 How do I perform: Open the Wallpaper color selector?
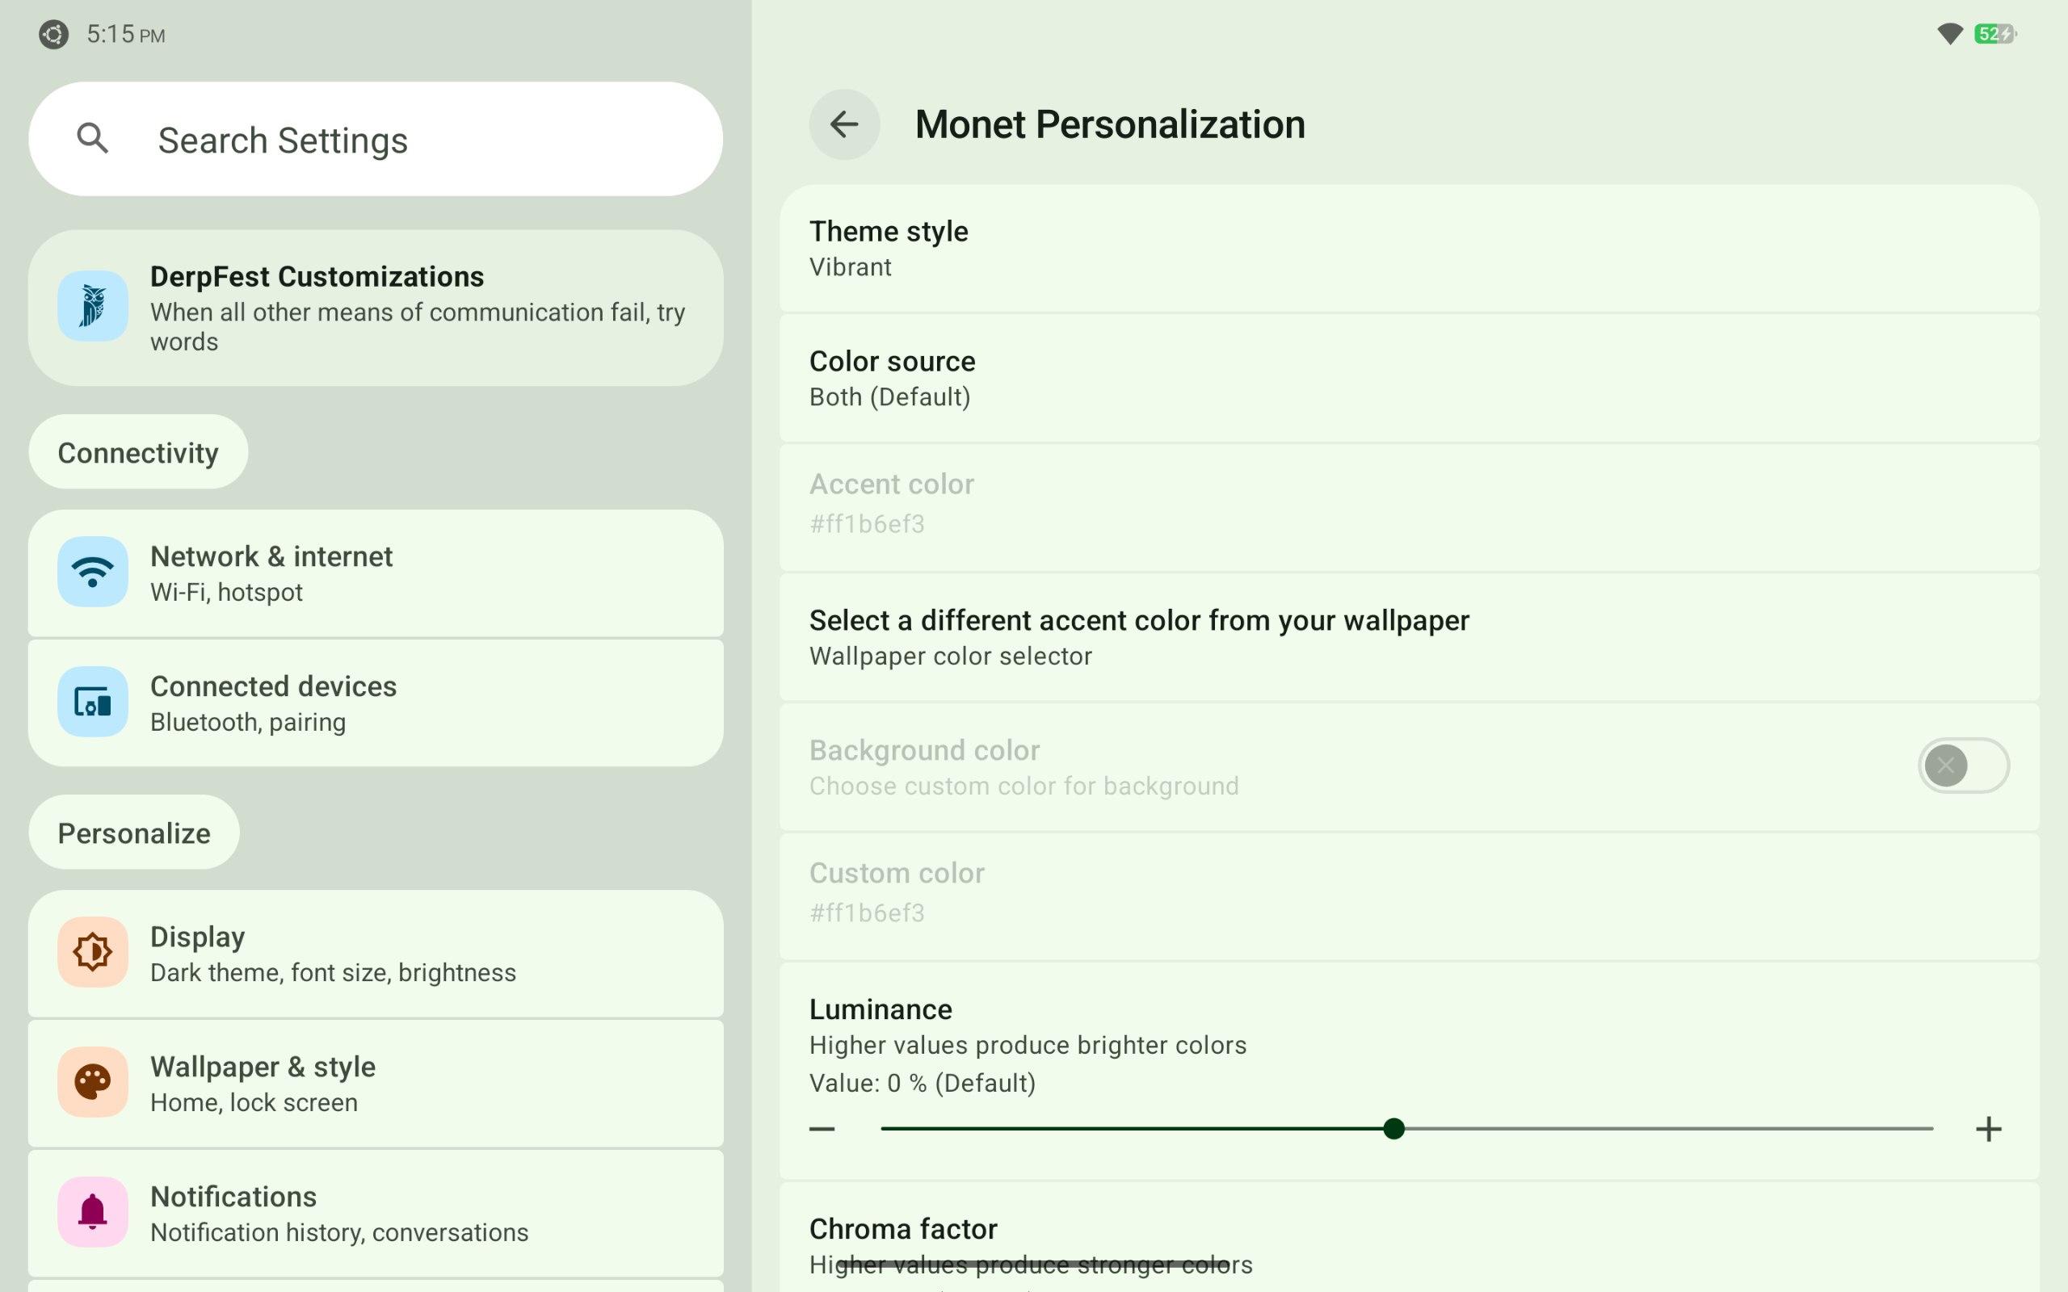coord(1408,637)
